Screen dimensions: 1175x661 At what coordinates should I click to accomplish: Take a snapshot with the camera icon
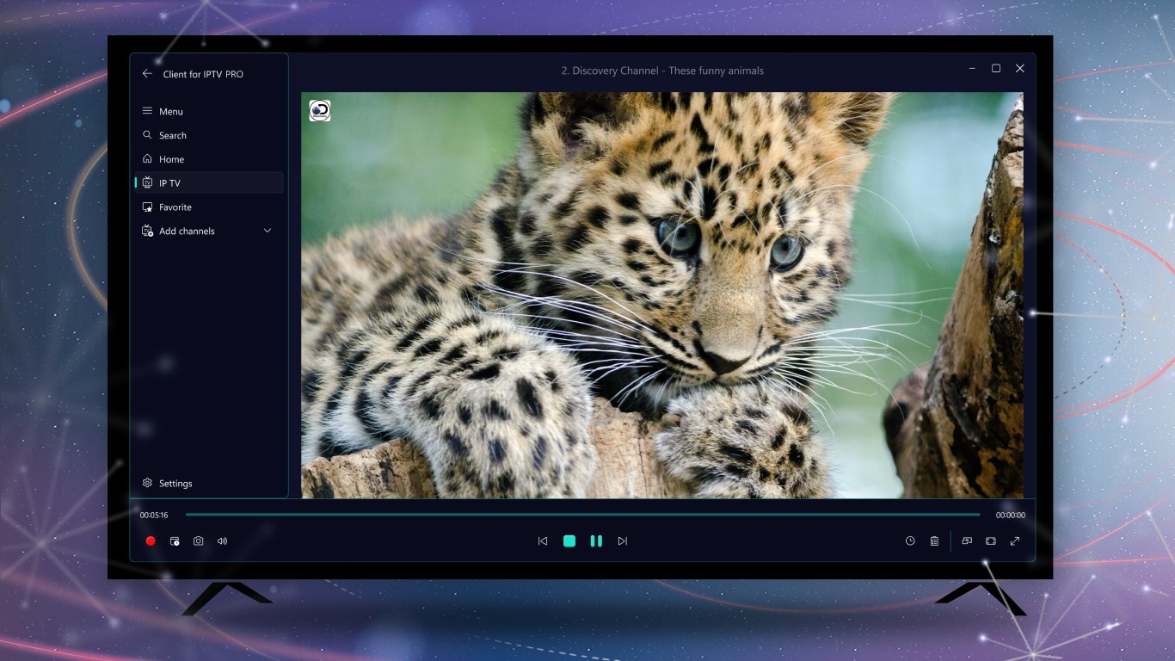pos(199,541)
